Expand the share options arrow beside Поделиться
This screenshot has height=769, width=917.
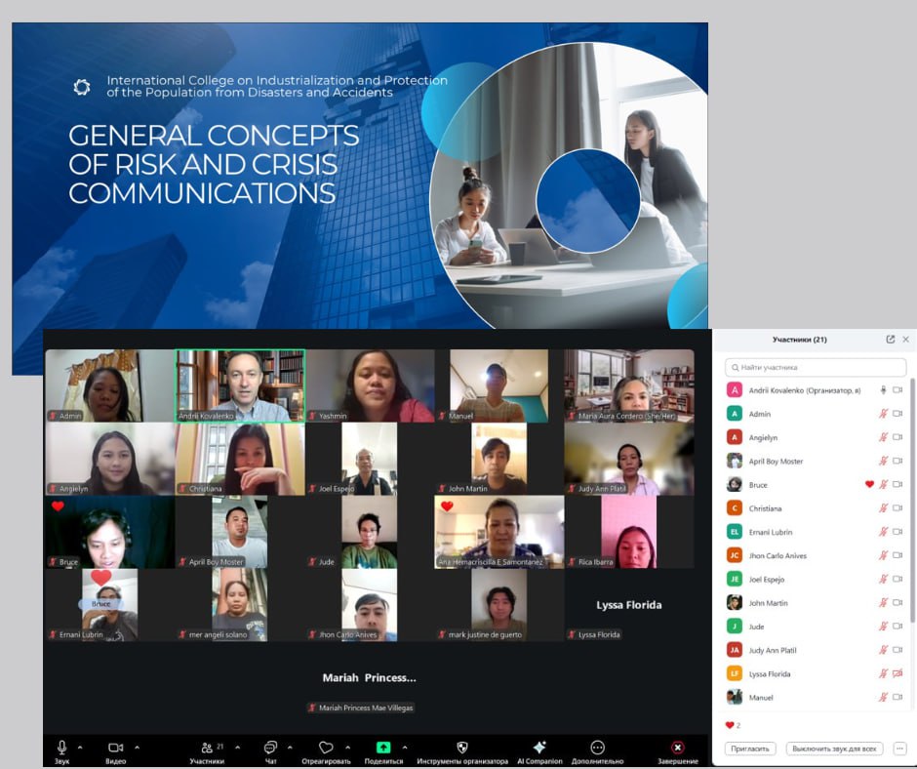pos(405,747)
